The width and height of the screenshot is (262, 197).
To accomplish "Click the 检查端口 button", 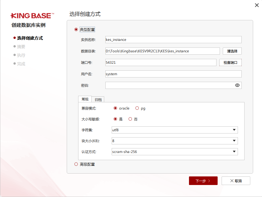I will 230,62.
